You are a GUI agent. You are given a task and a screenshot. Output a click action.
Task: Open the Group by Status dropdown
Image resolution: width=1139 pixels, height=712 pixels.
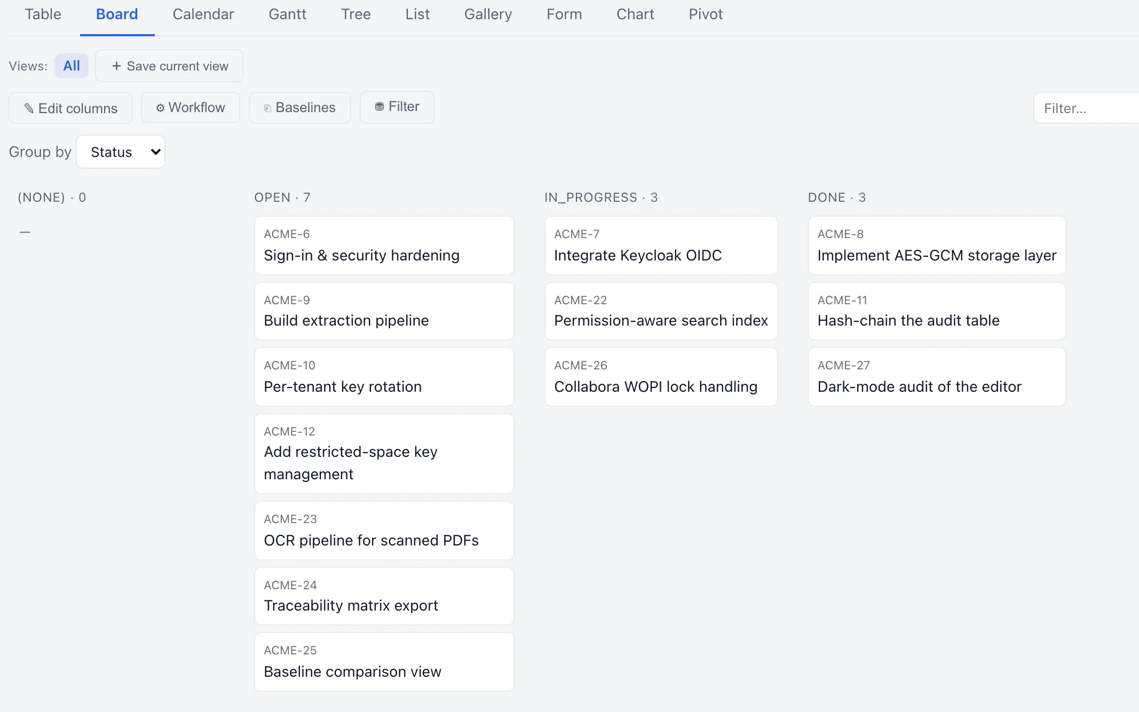pos(121,152)
